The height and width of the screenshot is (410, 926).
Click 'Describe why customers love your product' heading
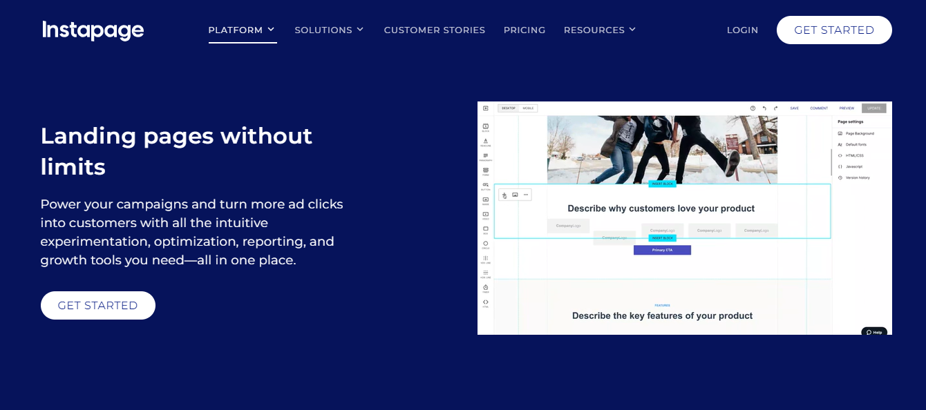(x=661, y=208)
